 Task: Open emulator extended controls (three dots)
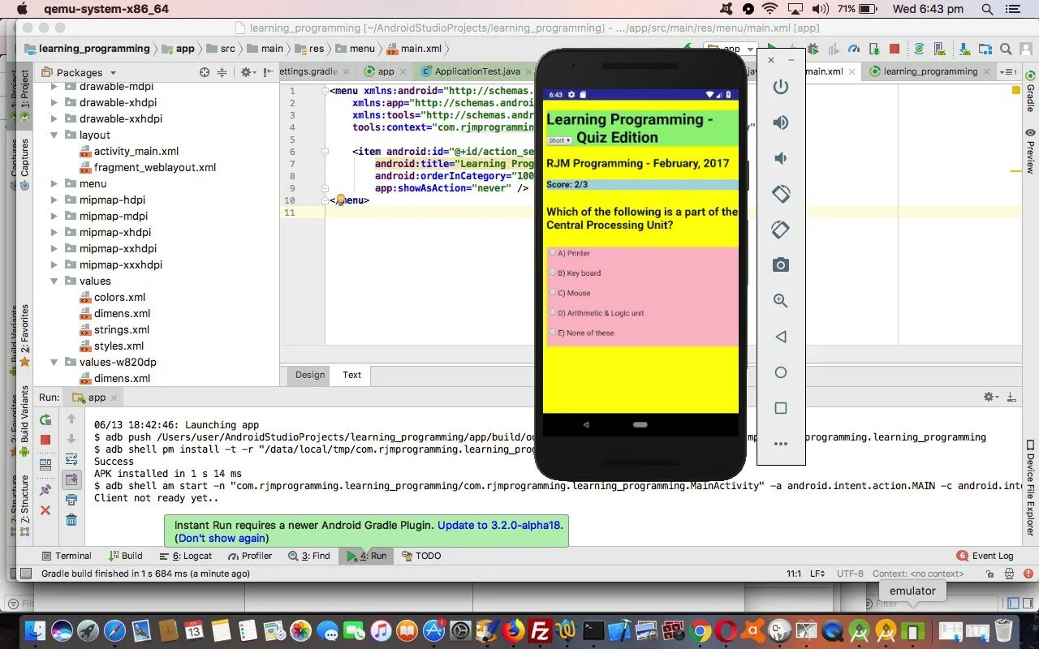[781, 444]
